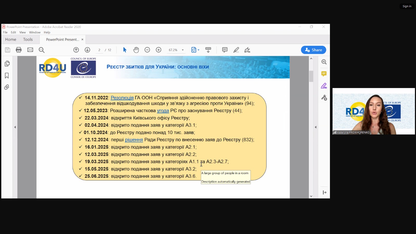Expand fit page options dropdown
Viewport: 416px width, 234px height.
199,50
